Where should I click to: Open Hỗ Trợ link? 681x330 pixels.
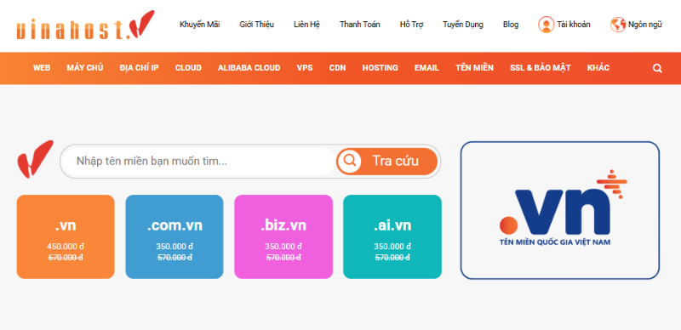click(x=411, y=25)
